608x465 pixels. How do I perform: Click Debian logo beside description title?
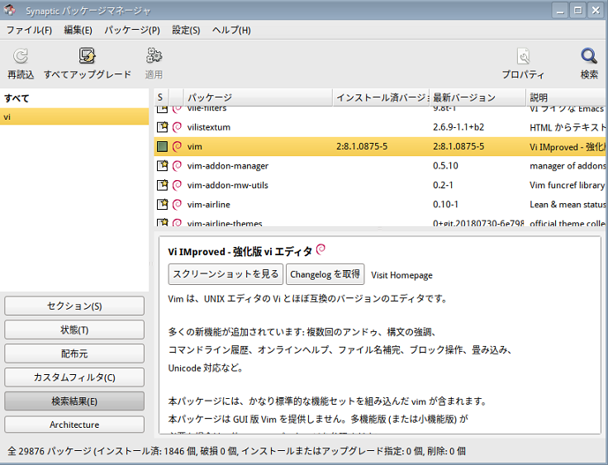[321, 249]
